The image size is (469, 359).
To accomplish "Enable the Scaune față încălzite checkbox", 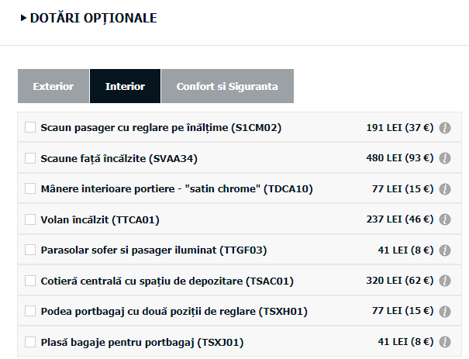I will pos(30,158).
